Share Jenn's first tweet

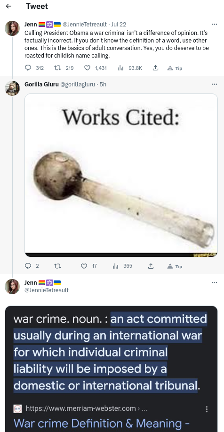click(155, 68)
